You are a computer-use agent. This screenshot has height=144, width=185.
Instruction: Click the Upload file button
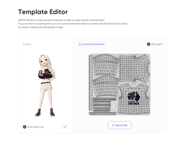pos(120,125)
